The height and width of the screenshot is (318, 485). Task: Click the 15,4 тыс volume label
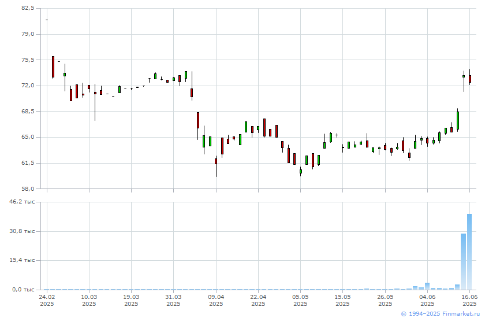point(23,260)
